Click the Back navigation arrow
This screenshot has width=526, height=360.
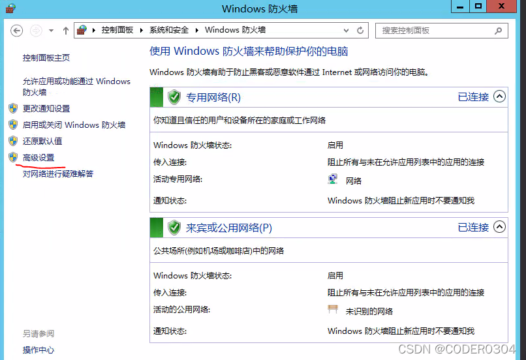pyautogui.click(x=16, y=31)
